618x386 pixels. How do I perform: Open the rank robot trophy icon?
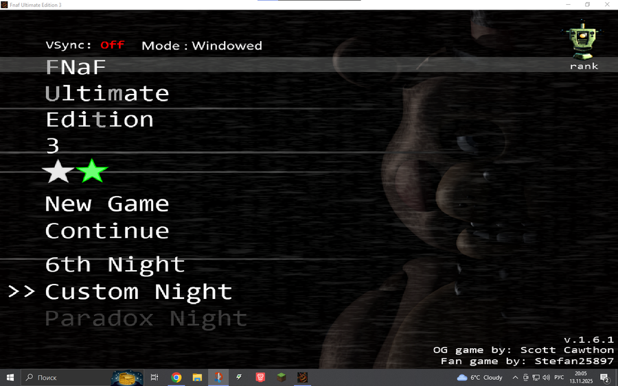pos(582,40)
